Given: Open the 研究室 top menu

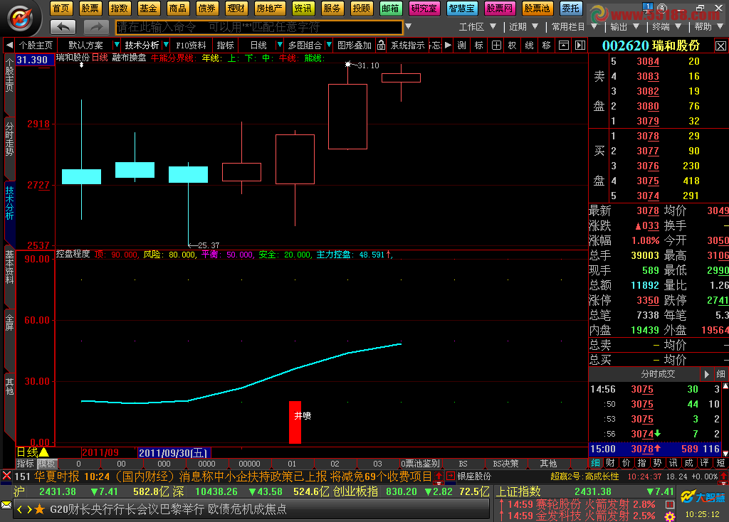Looking at the screenshot, I should (x=424, y=9).
